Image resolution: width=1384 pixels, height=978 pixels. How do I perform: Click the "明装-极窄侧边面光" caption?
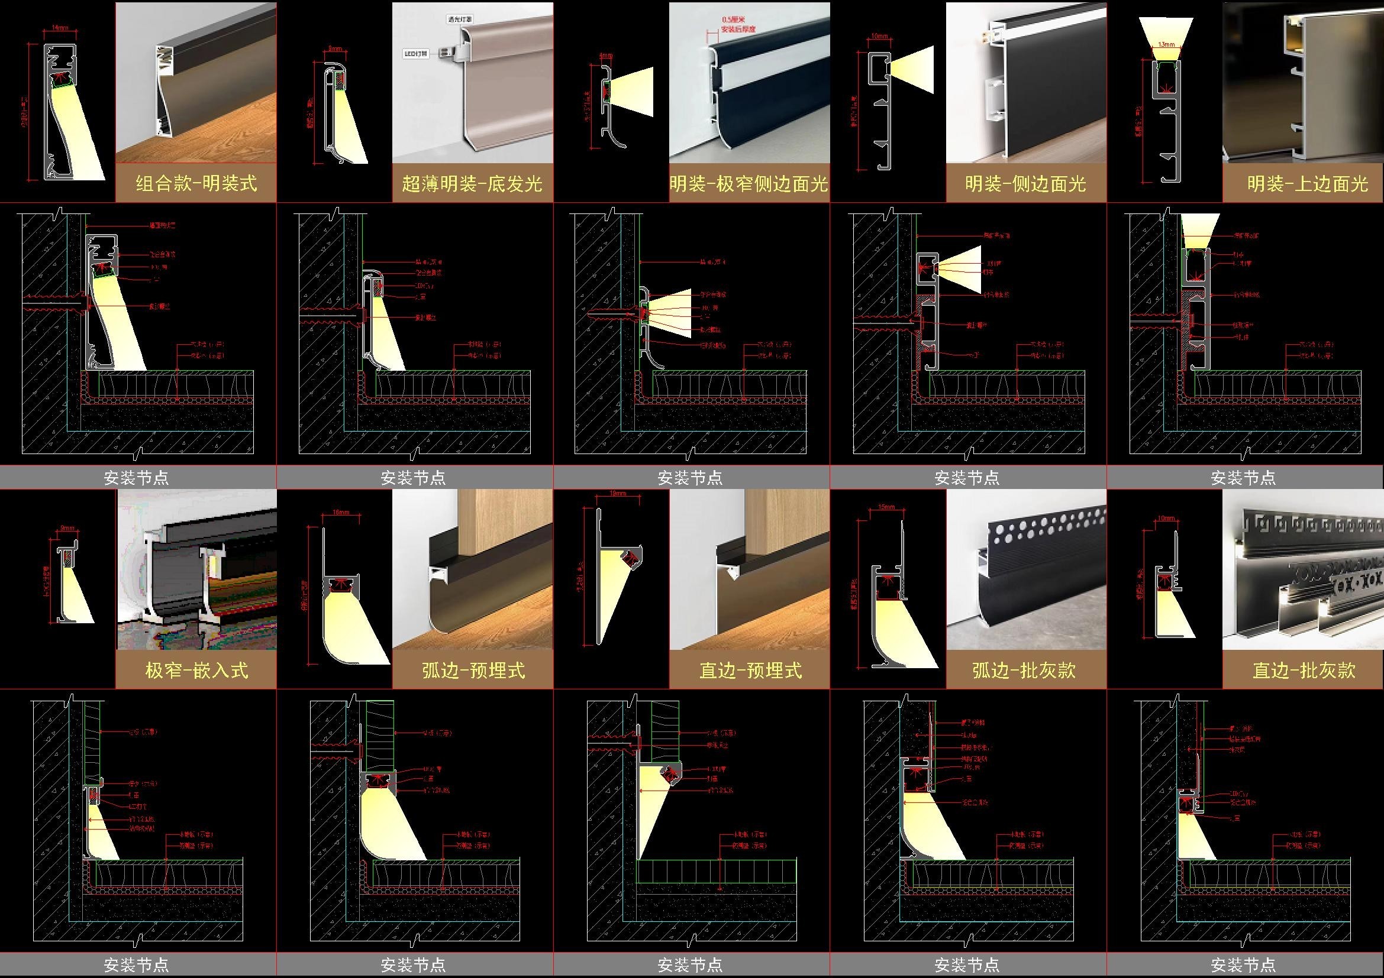tap(749, 183)
